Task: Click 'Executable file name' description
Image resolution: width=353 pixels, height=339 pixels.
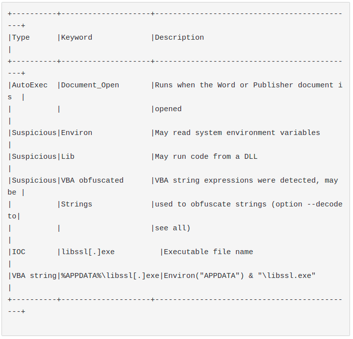Action: (209, 252)
